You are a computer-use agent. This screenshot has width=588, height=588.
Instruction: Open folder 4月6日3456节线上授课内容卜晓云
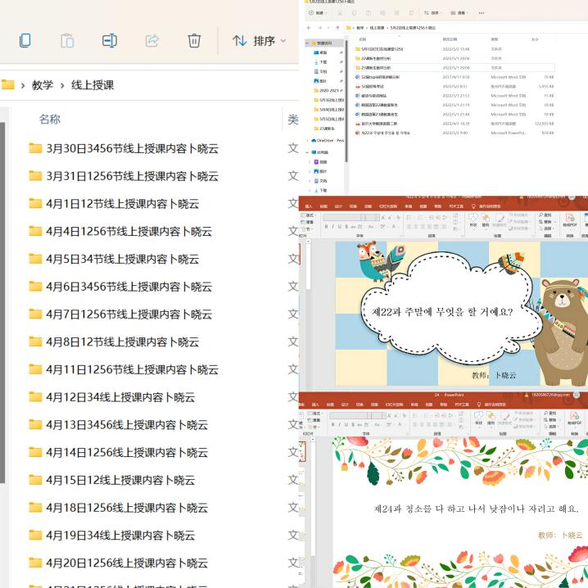[129, 287]
